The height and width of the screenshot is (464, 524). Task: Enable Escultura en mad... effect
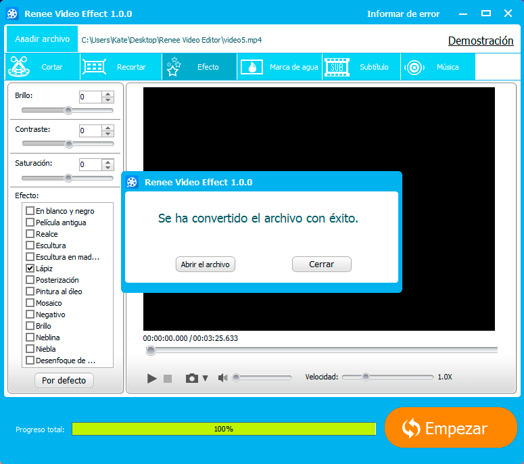(30, 257)
